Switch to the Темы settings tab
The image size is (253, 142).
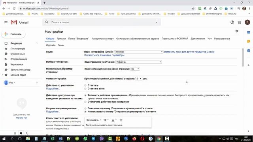coord(61,45)
